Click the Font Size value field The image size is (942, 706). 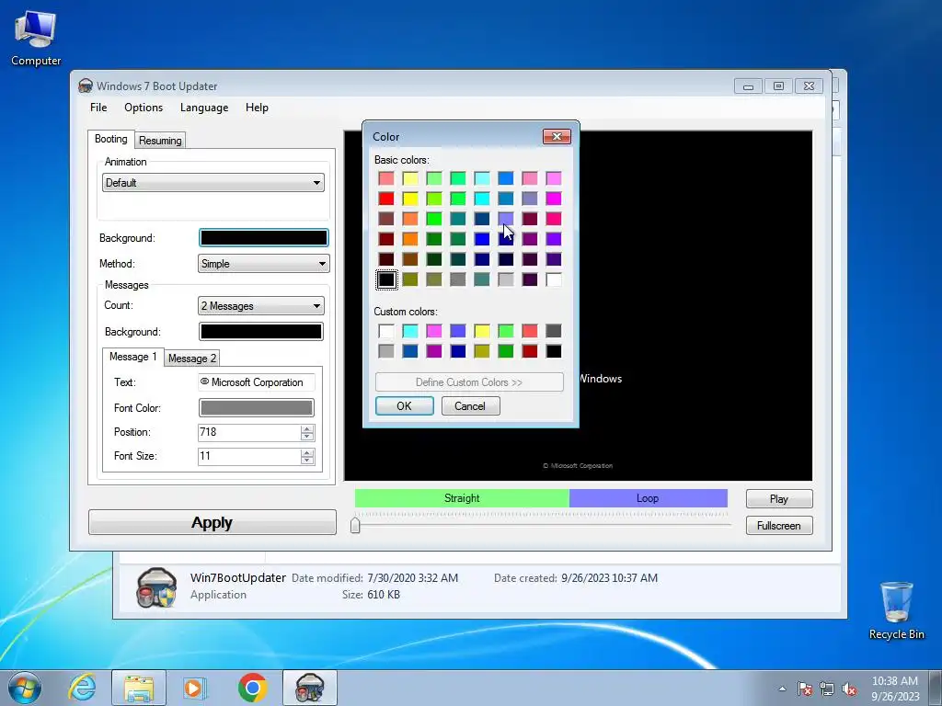(249, 456)
